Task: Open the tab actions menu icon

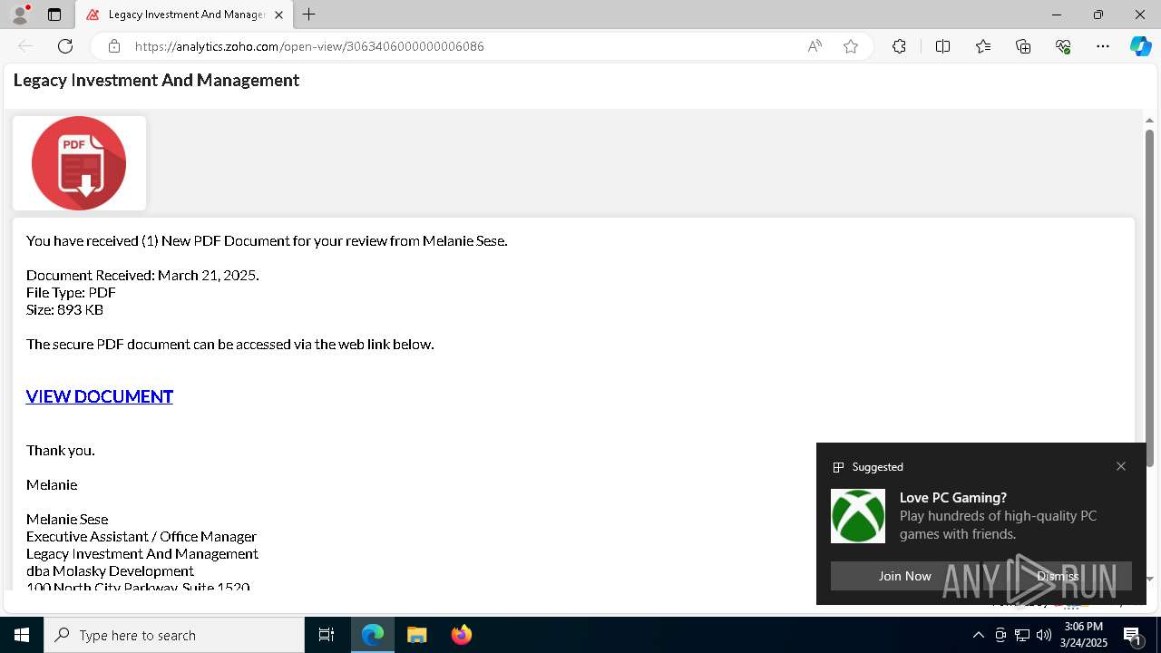Action: tap(54, 15)
